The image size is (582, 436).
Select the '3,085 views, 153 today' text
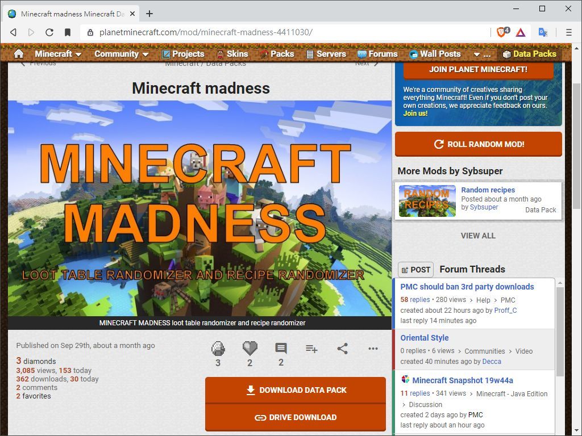point(53,370)
